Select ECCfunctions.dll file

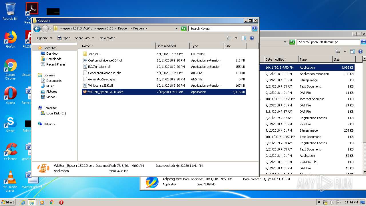pos(164,67)
